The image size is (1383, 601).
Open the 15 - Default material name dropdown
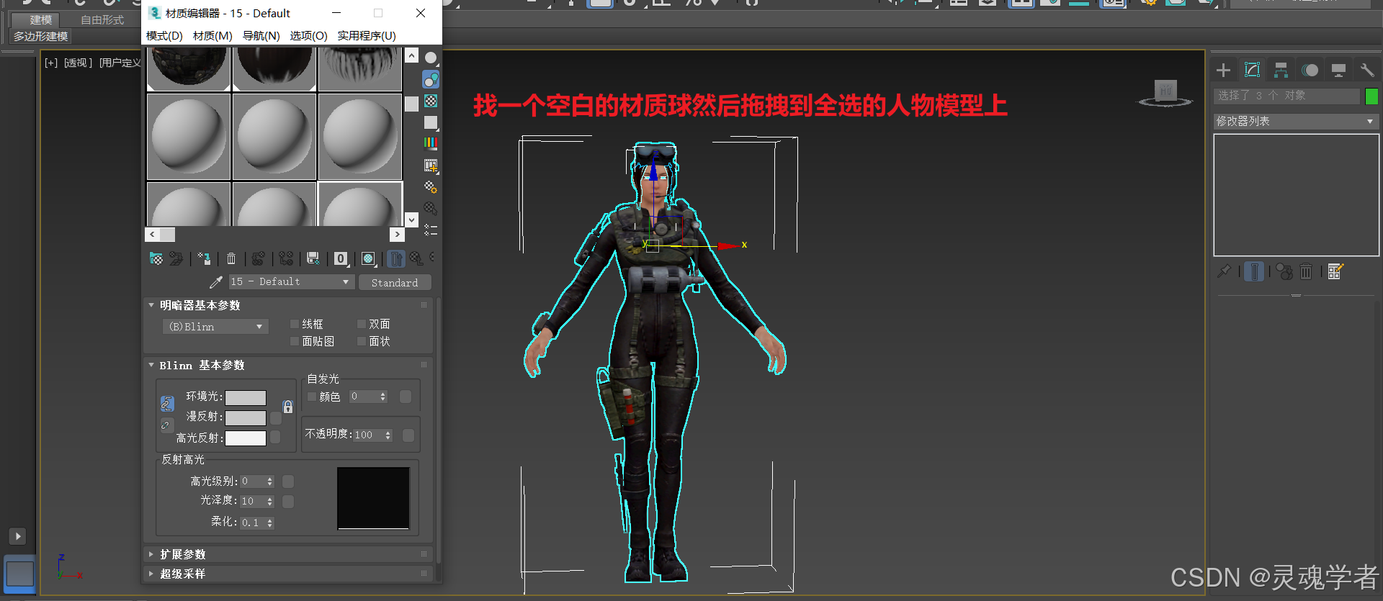point(290,282)
